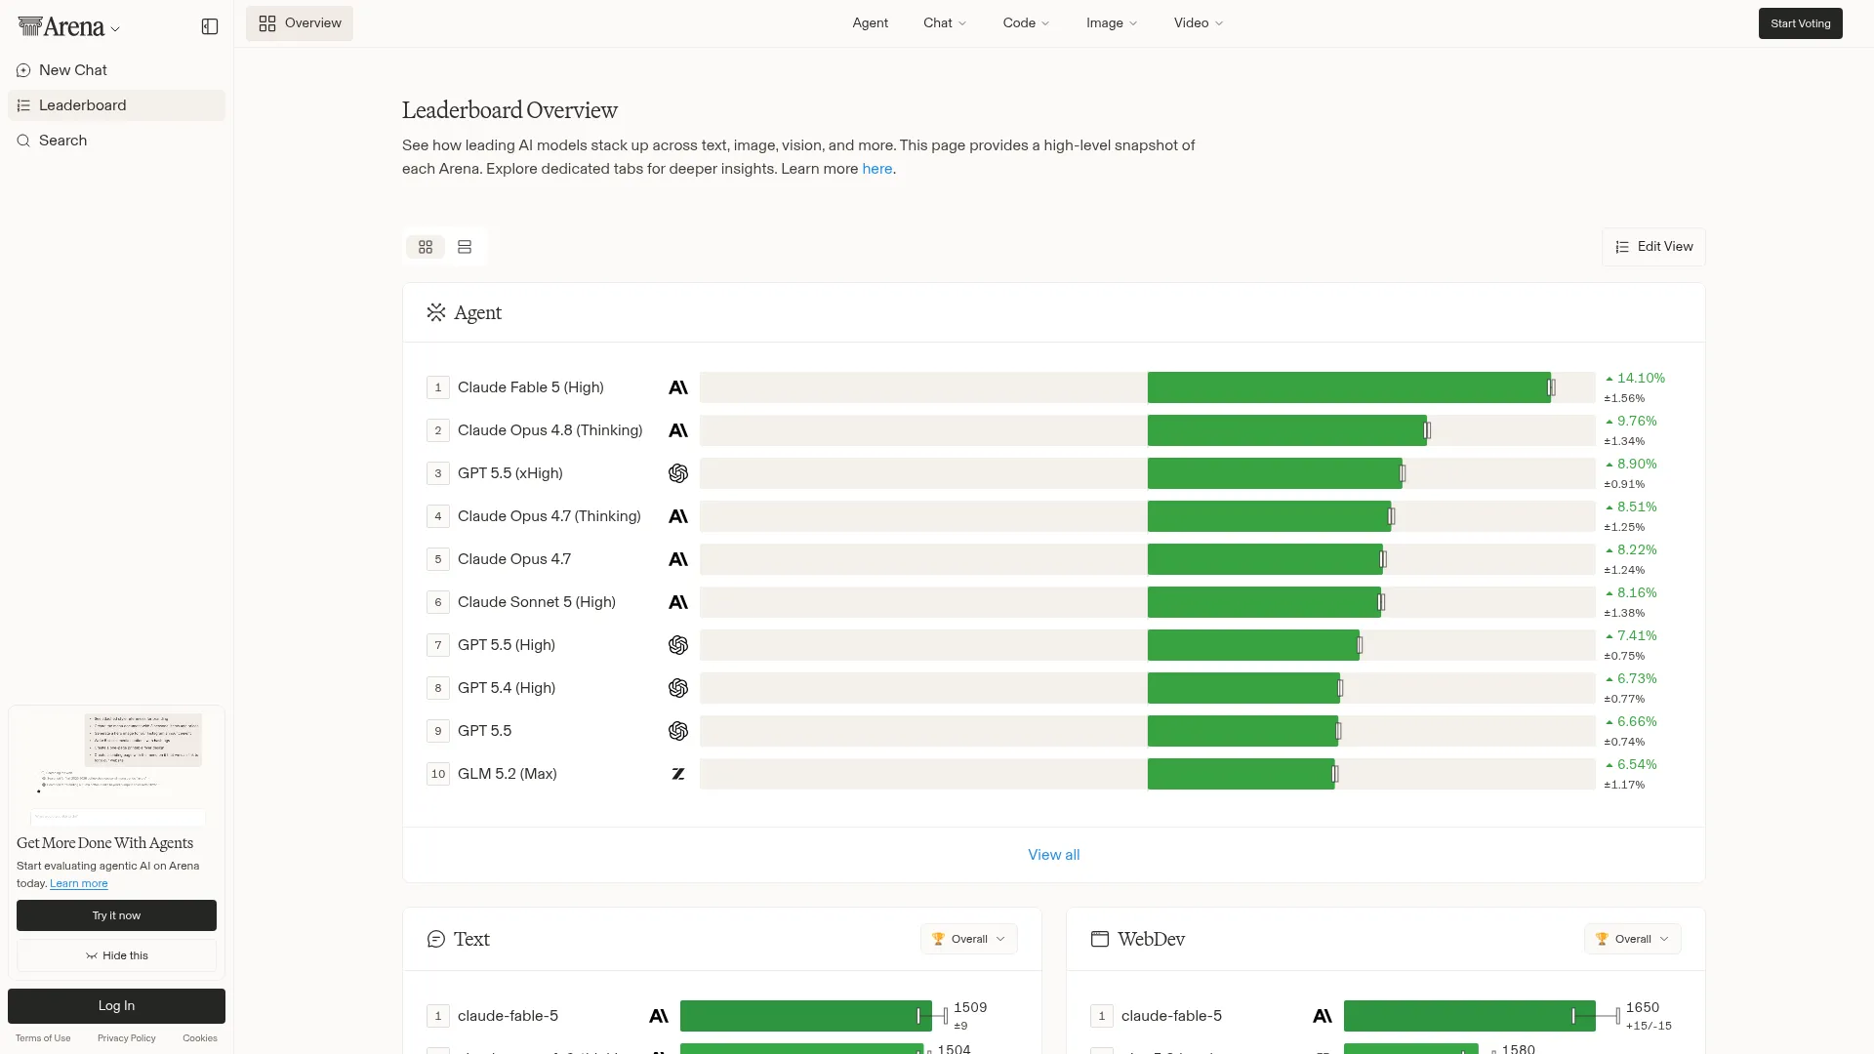Click Anthropic logo beside Claude Fable 5 (High)
The height and width of the screenshot is (1054, 1874).
point(678,387)
